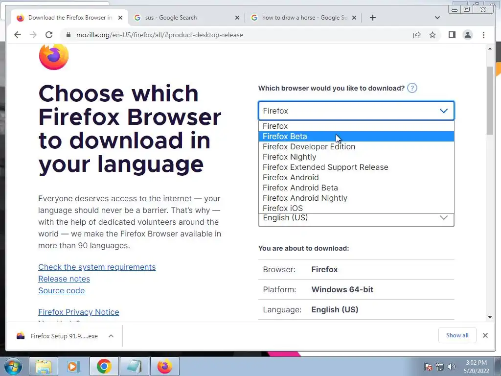
Task: Click the page scrollbar down arrow
Action: pyautogui.click(x=490, y=317)
